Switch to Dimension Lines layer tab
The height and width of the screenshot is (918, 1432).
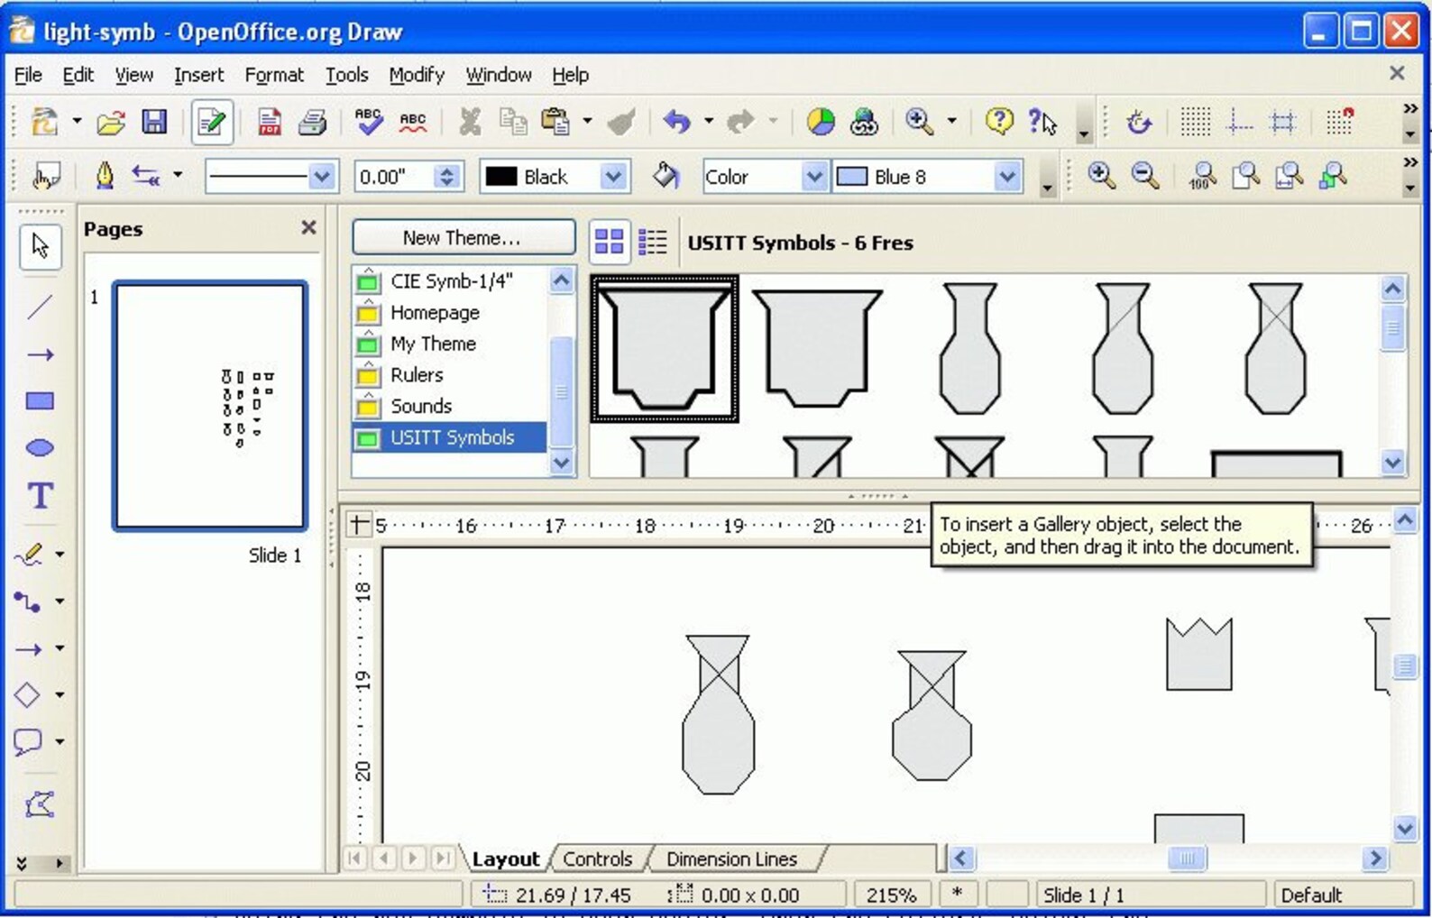click(x=731, y=858)
